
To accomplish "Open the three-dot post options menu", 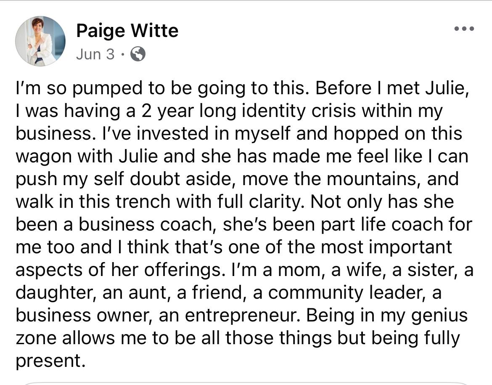I will tap(465, 29).
